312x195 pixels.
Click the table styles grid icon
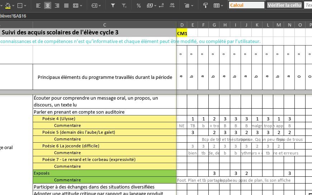pyautogui.click(x=217, y=6)
